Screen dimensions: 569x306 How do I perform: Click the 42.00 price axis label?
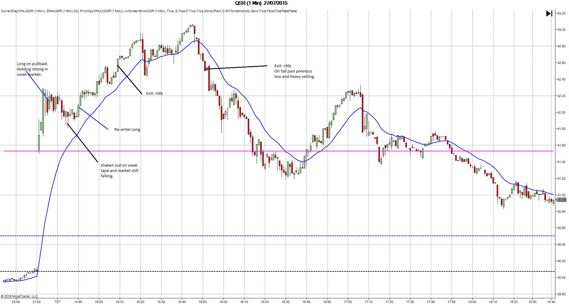point(561,112)
